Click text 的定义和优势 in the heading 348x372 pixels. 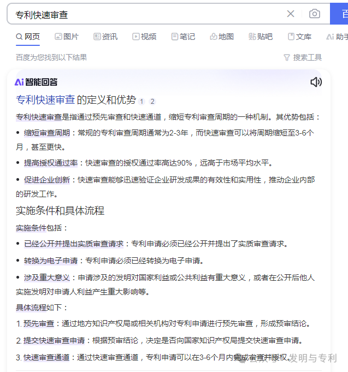[x=107, y=99]
